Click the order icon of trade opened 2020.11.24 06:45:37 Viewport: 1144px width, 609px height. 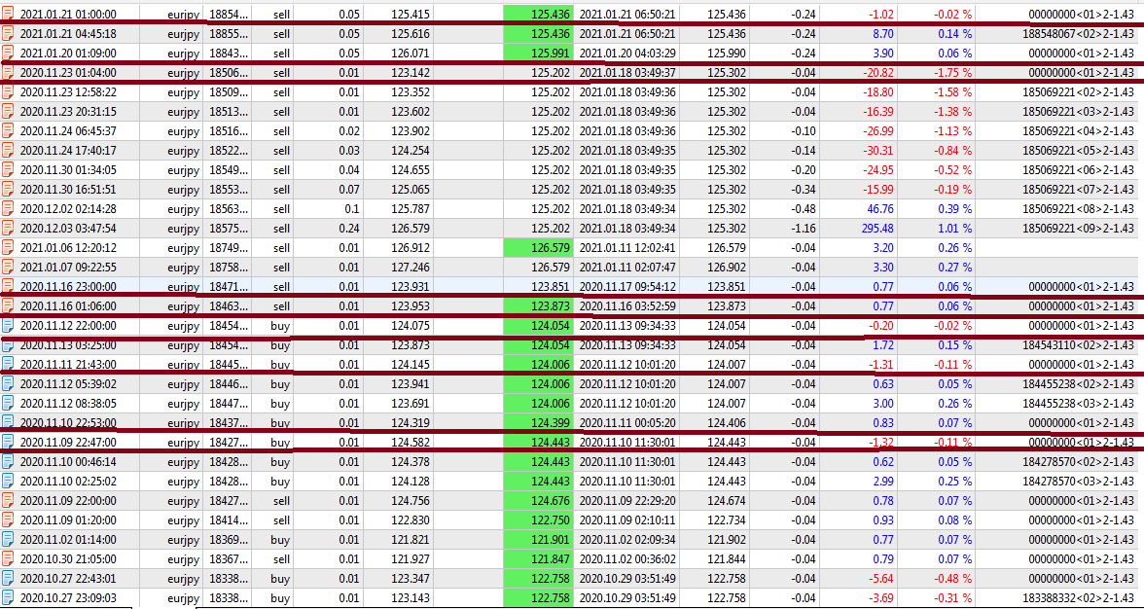pyautogui.click(x=8, y=131)
